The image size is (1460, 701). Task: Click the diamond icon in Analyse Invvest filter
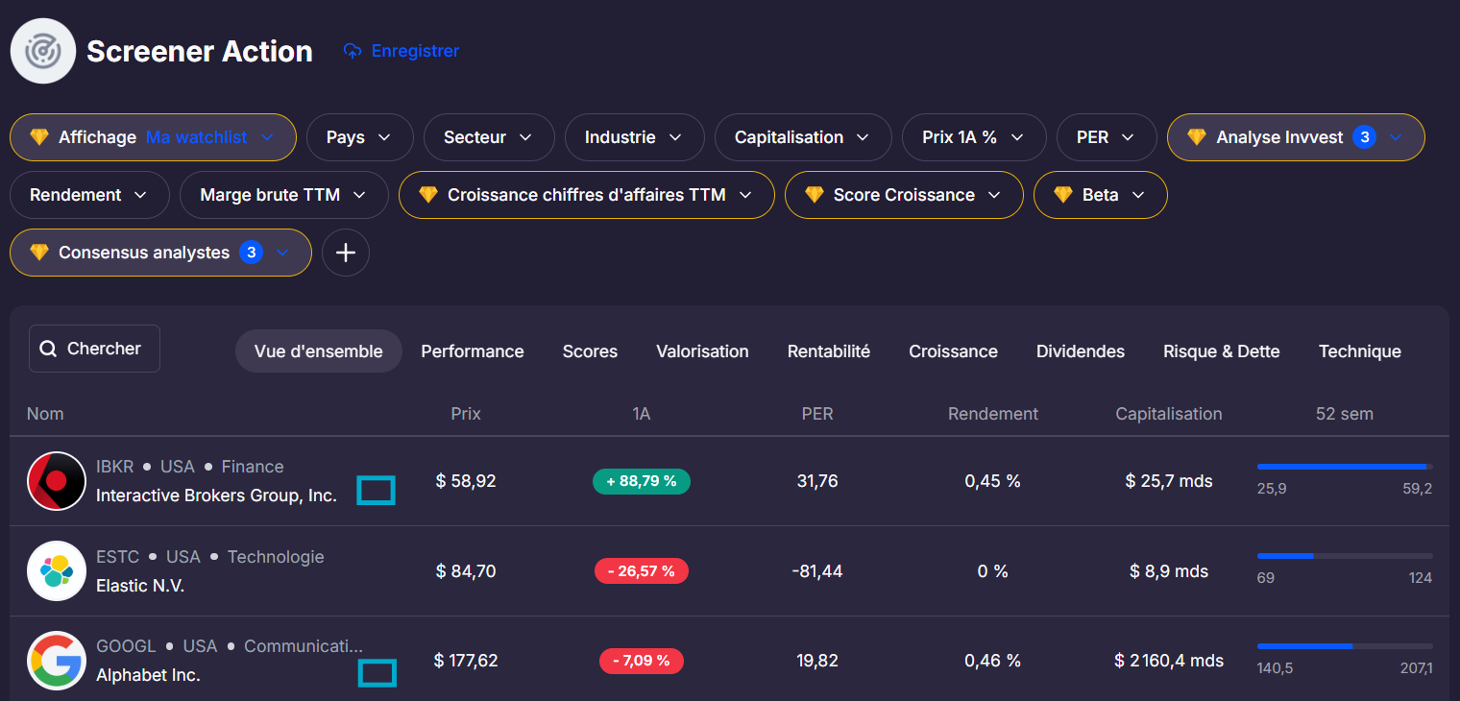pyautogui.click(x=1197, y=137)
